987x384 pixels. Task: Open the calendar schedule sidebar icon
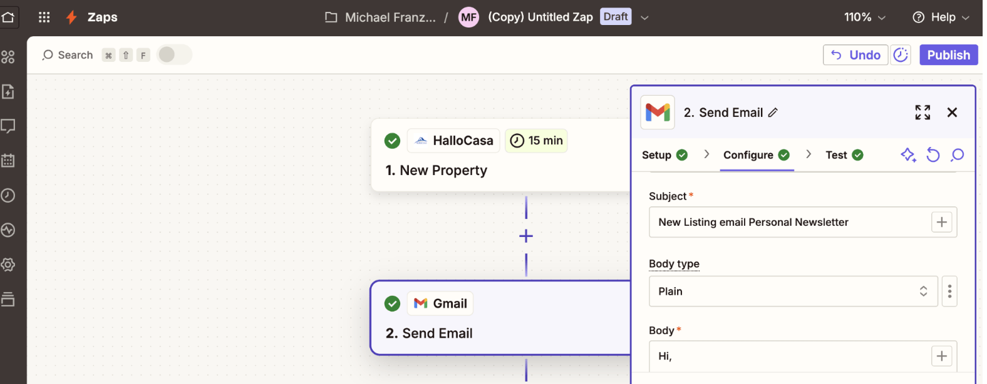tap(8, 161)
